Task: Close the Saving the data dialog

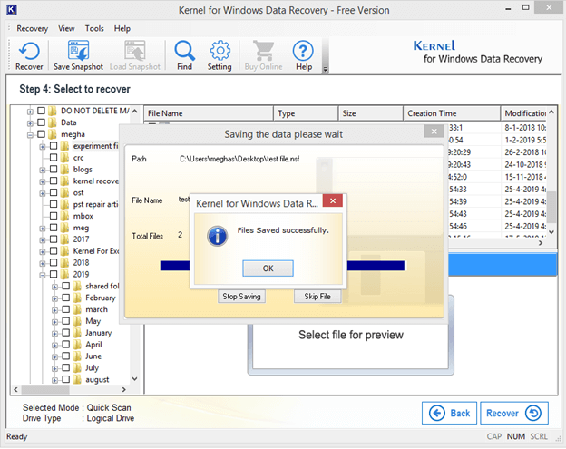Action: point(434,132)
